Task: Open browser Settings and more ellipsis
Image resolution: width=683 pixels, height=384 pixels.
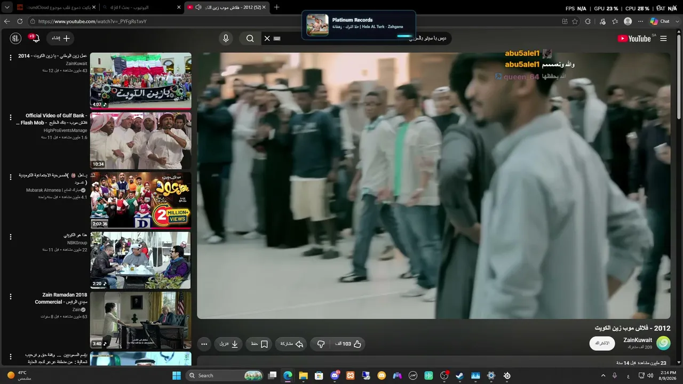Action: (640, 21)
